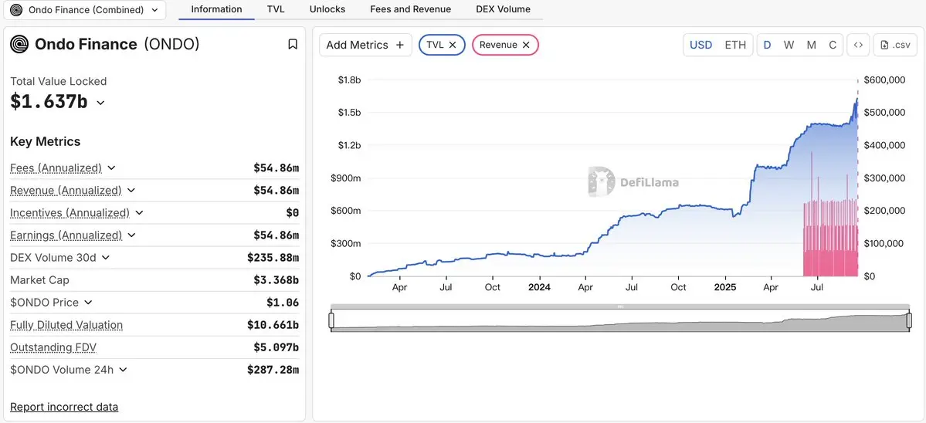Expand the $ONDO Price row
Screen dimensions: 926x423
89,303
